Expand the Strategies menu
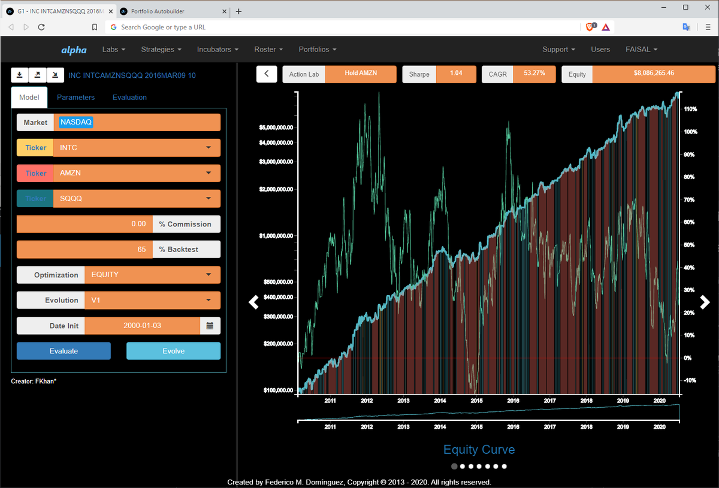The height and width of the screenshot is (488, 719). click(161, 50)
